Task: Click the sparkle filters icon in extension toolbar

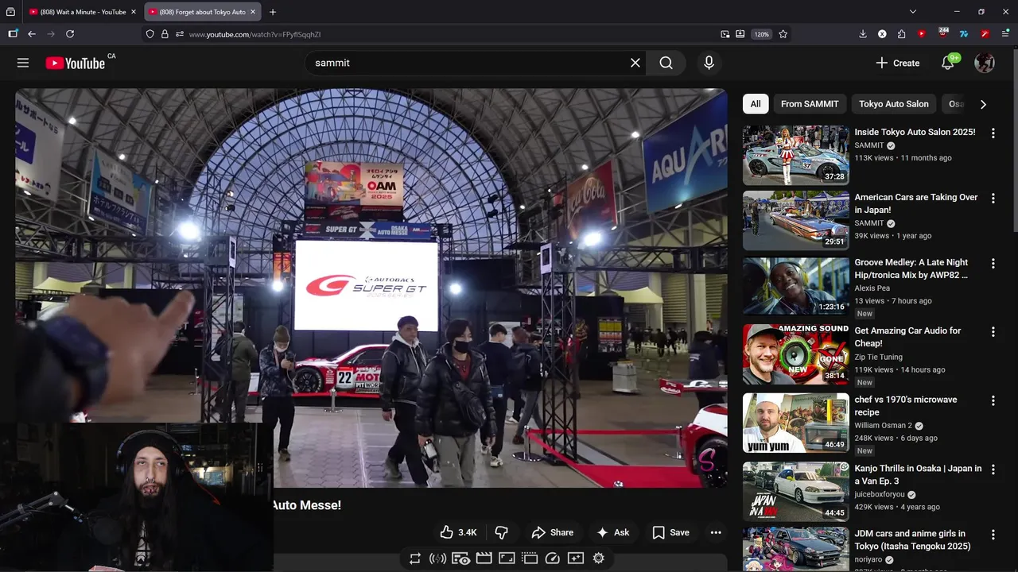Action: [x=576, y=558]
